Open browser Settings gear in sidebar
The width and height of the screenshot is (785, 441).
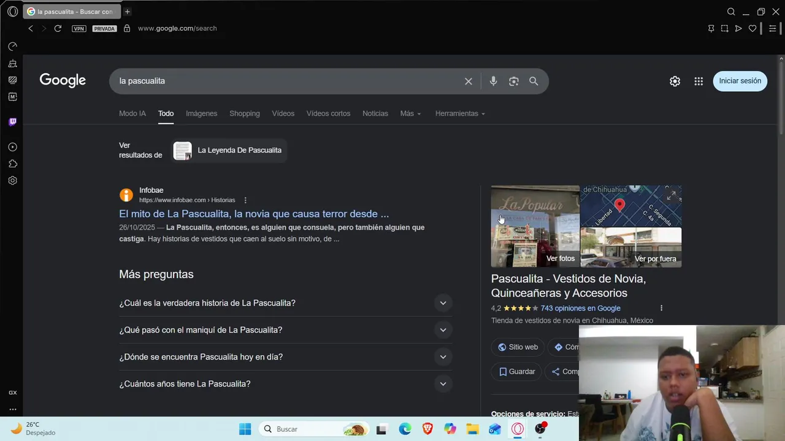click(x=12, y=181)
